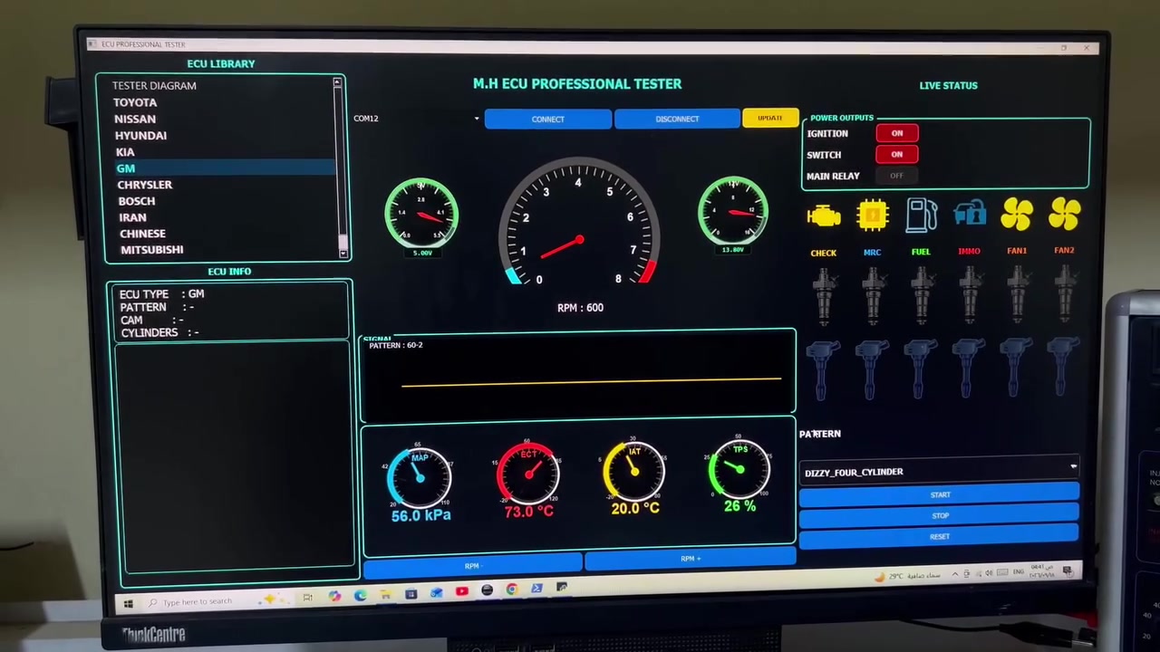Viewport: 1160px width, 652px height.
Task: Click the STOP button
Action: click(x=940, y=515)
